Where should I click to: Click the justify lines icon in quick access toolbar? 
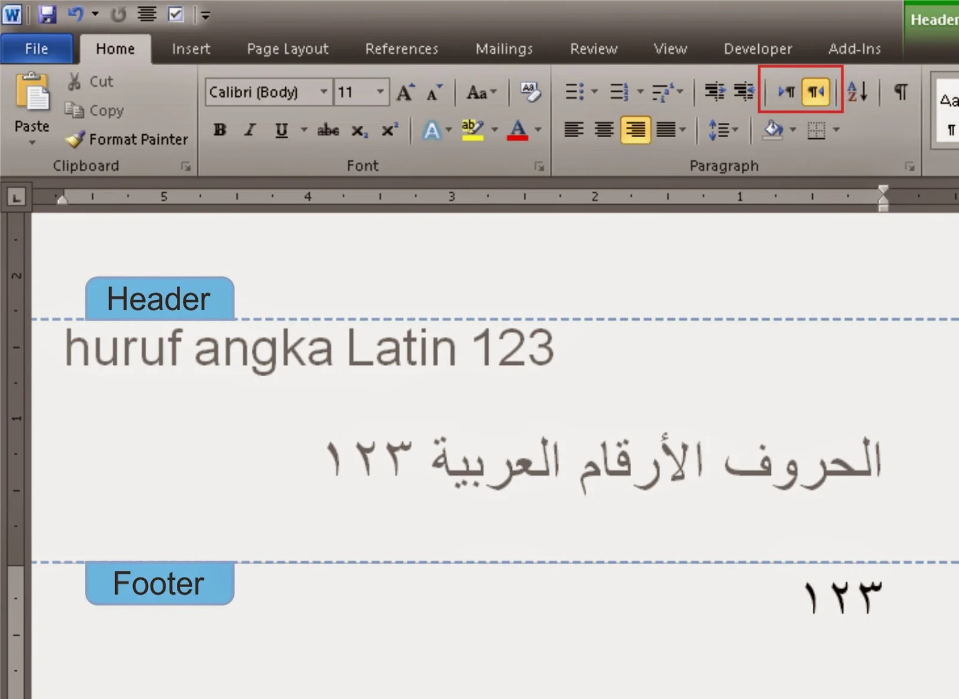(147, 14)
